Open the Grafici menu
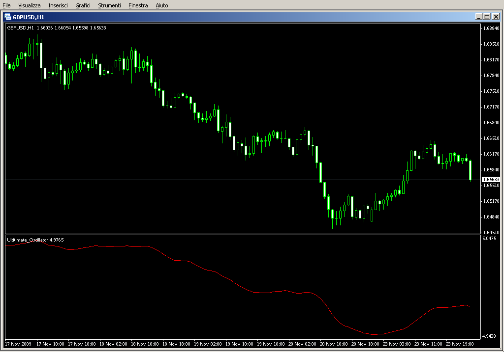The height and width of the screenshot is (352, 504). pos(83,5)
